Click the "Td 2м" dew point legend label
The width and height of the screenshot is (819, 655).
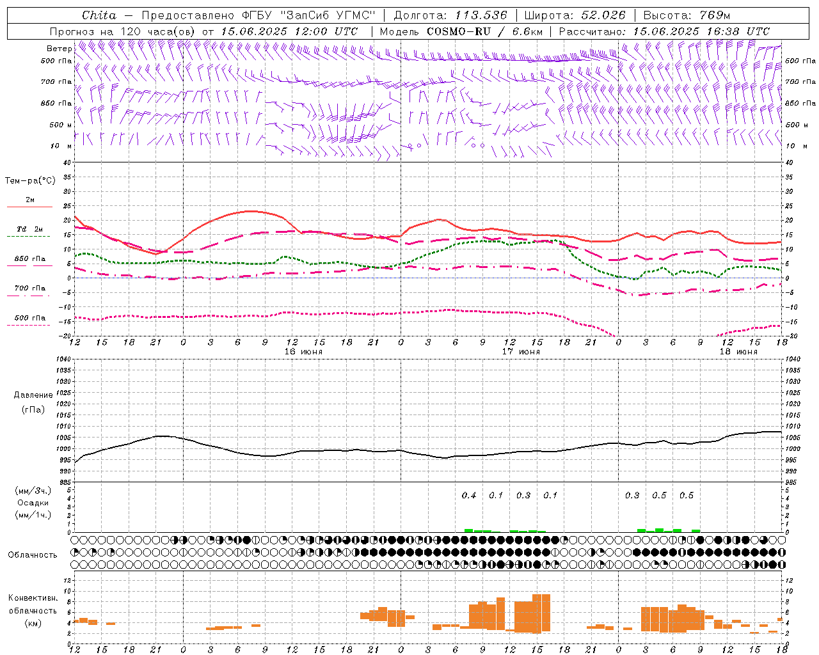coord(30,229)
